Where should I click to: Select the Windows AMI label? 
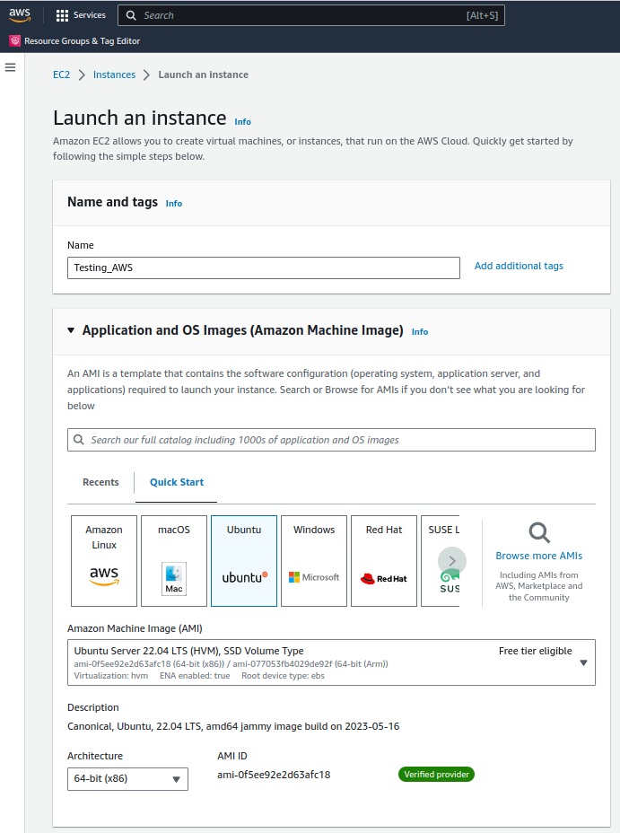tap(314, 530)
